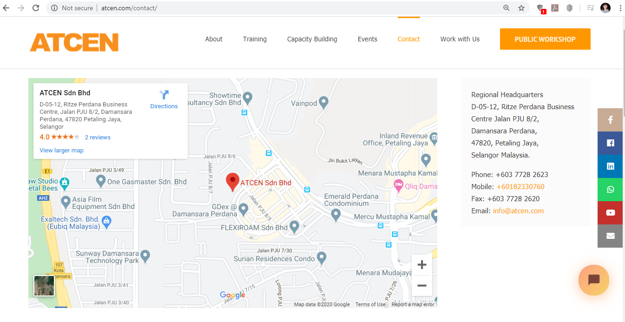Open the 2 reviews link

(x=98, y=137)
